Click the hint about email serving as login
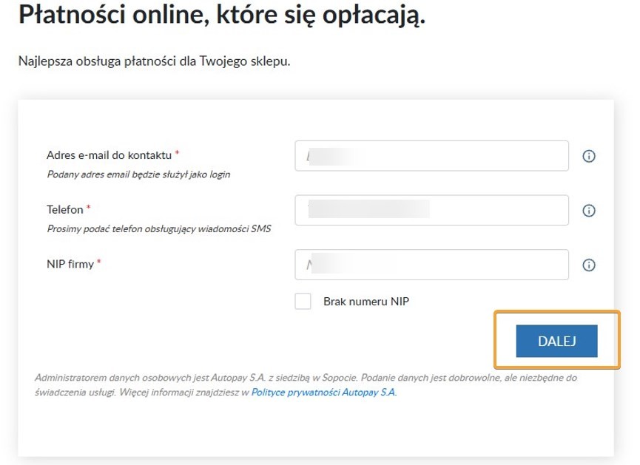The width and height of the screenshot is (640, 465). [138, 174]
